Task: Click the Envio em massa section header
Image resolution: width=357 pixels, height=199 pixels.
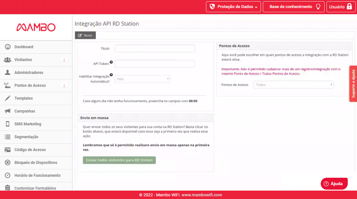Action: tap(146, 118)
